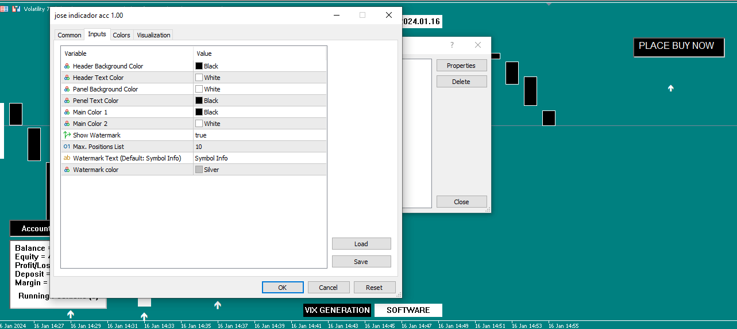Screen dimensions: 737x329
Task: Click the color icon beside Watermark color
Action: 67,170
